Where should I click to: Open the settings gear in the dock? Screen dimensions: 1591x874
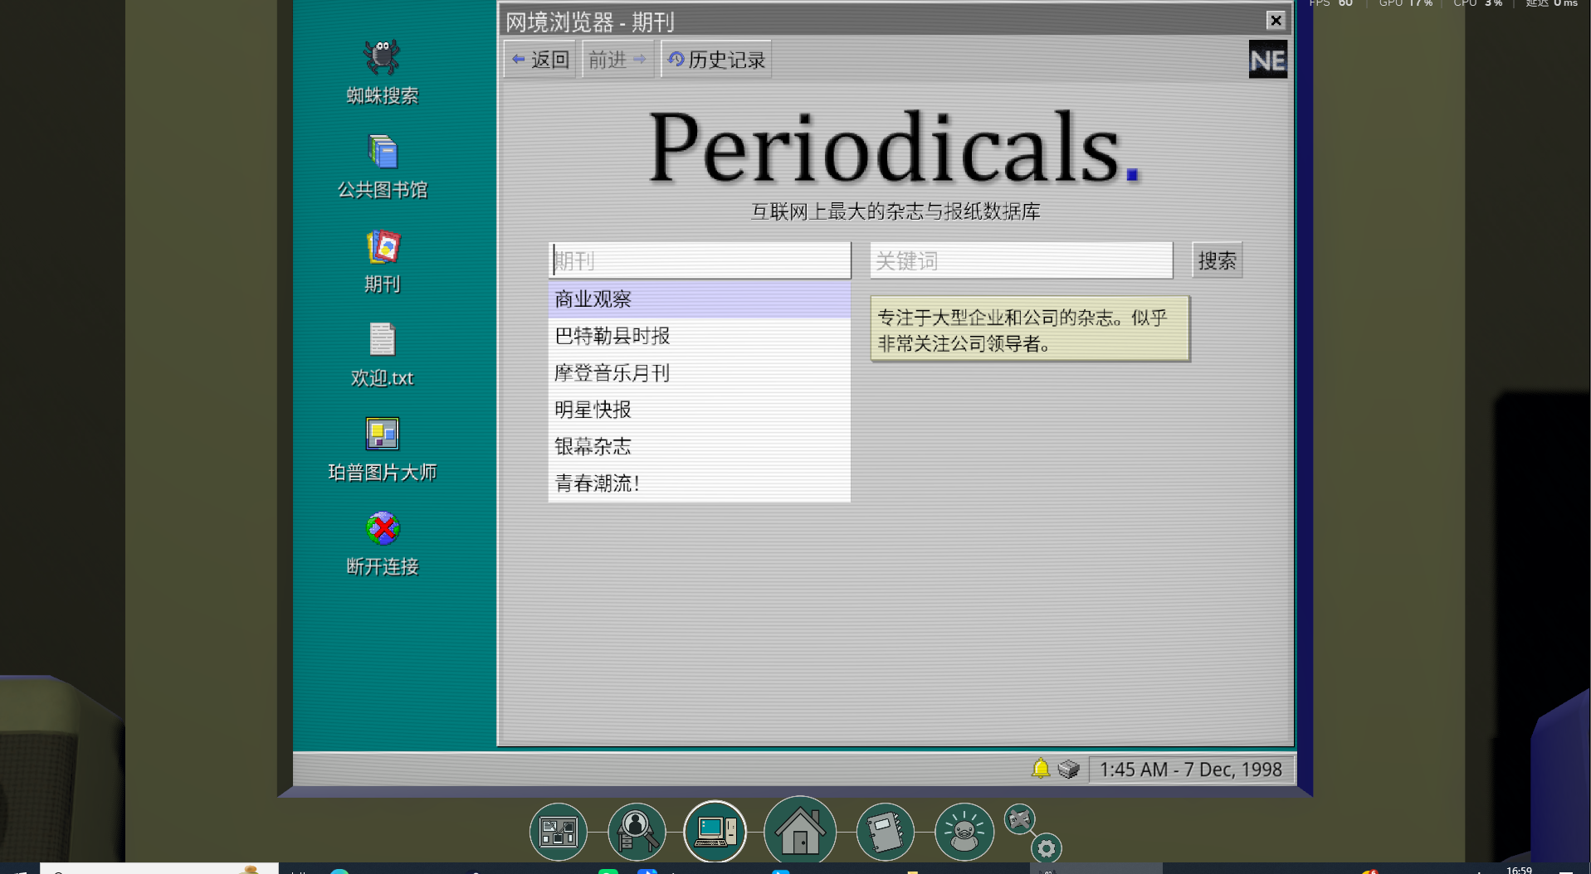point(1047,847)
